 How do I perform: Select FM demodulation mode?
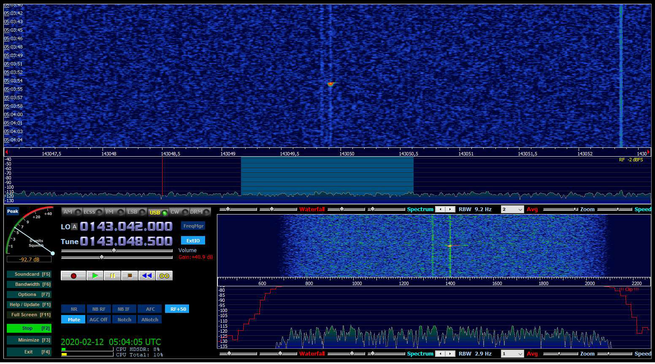click(x=114, y=212)
